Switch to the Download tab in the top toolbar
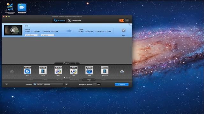Image resolution: width=204 pixels, height=114 pixels. (x=74, y=20)
